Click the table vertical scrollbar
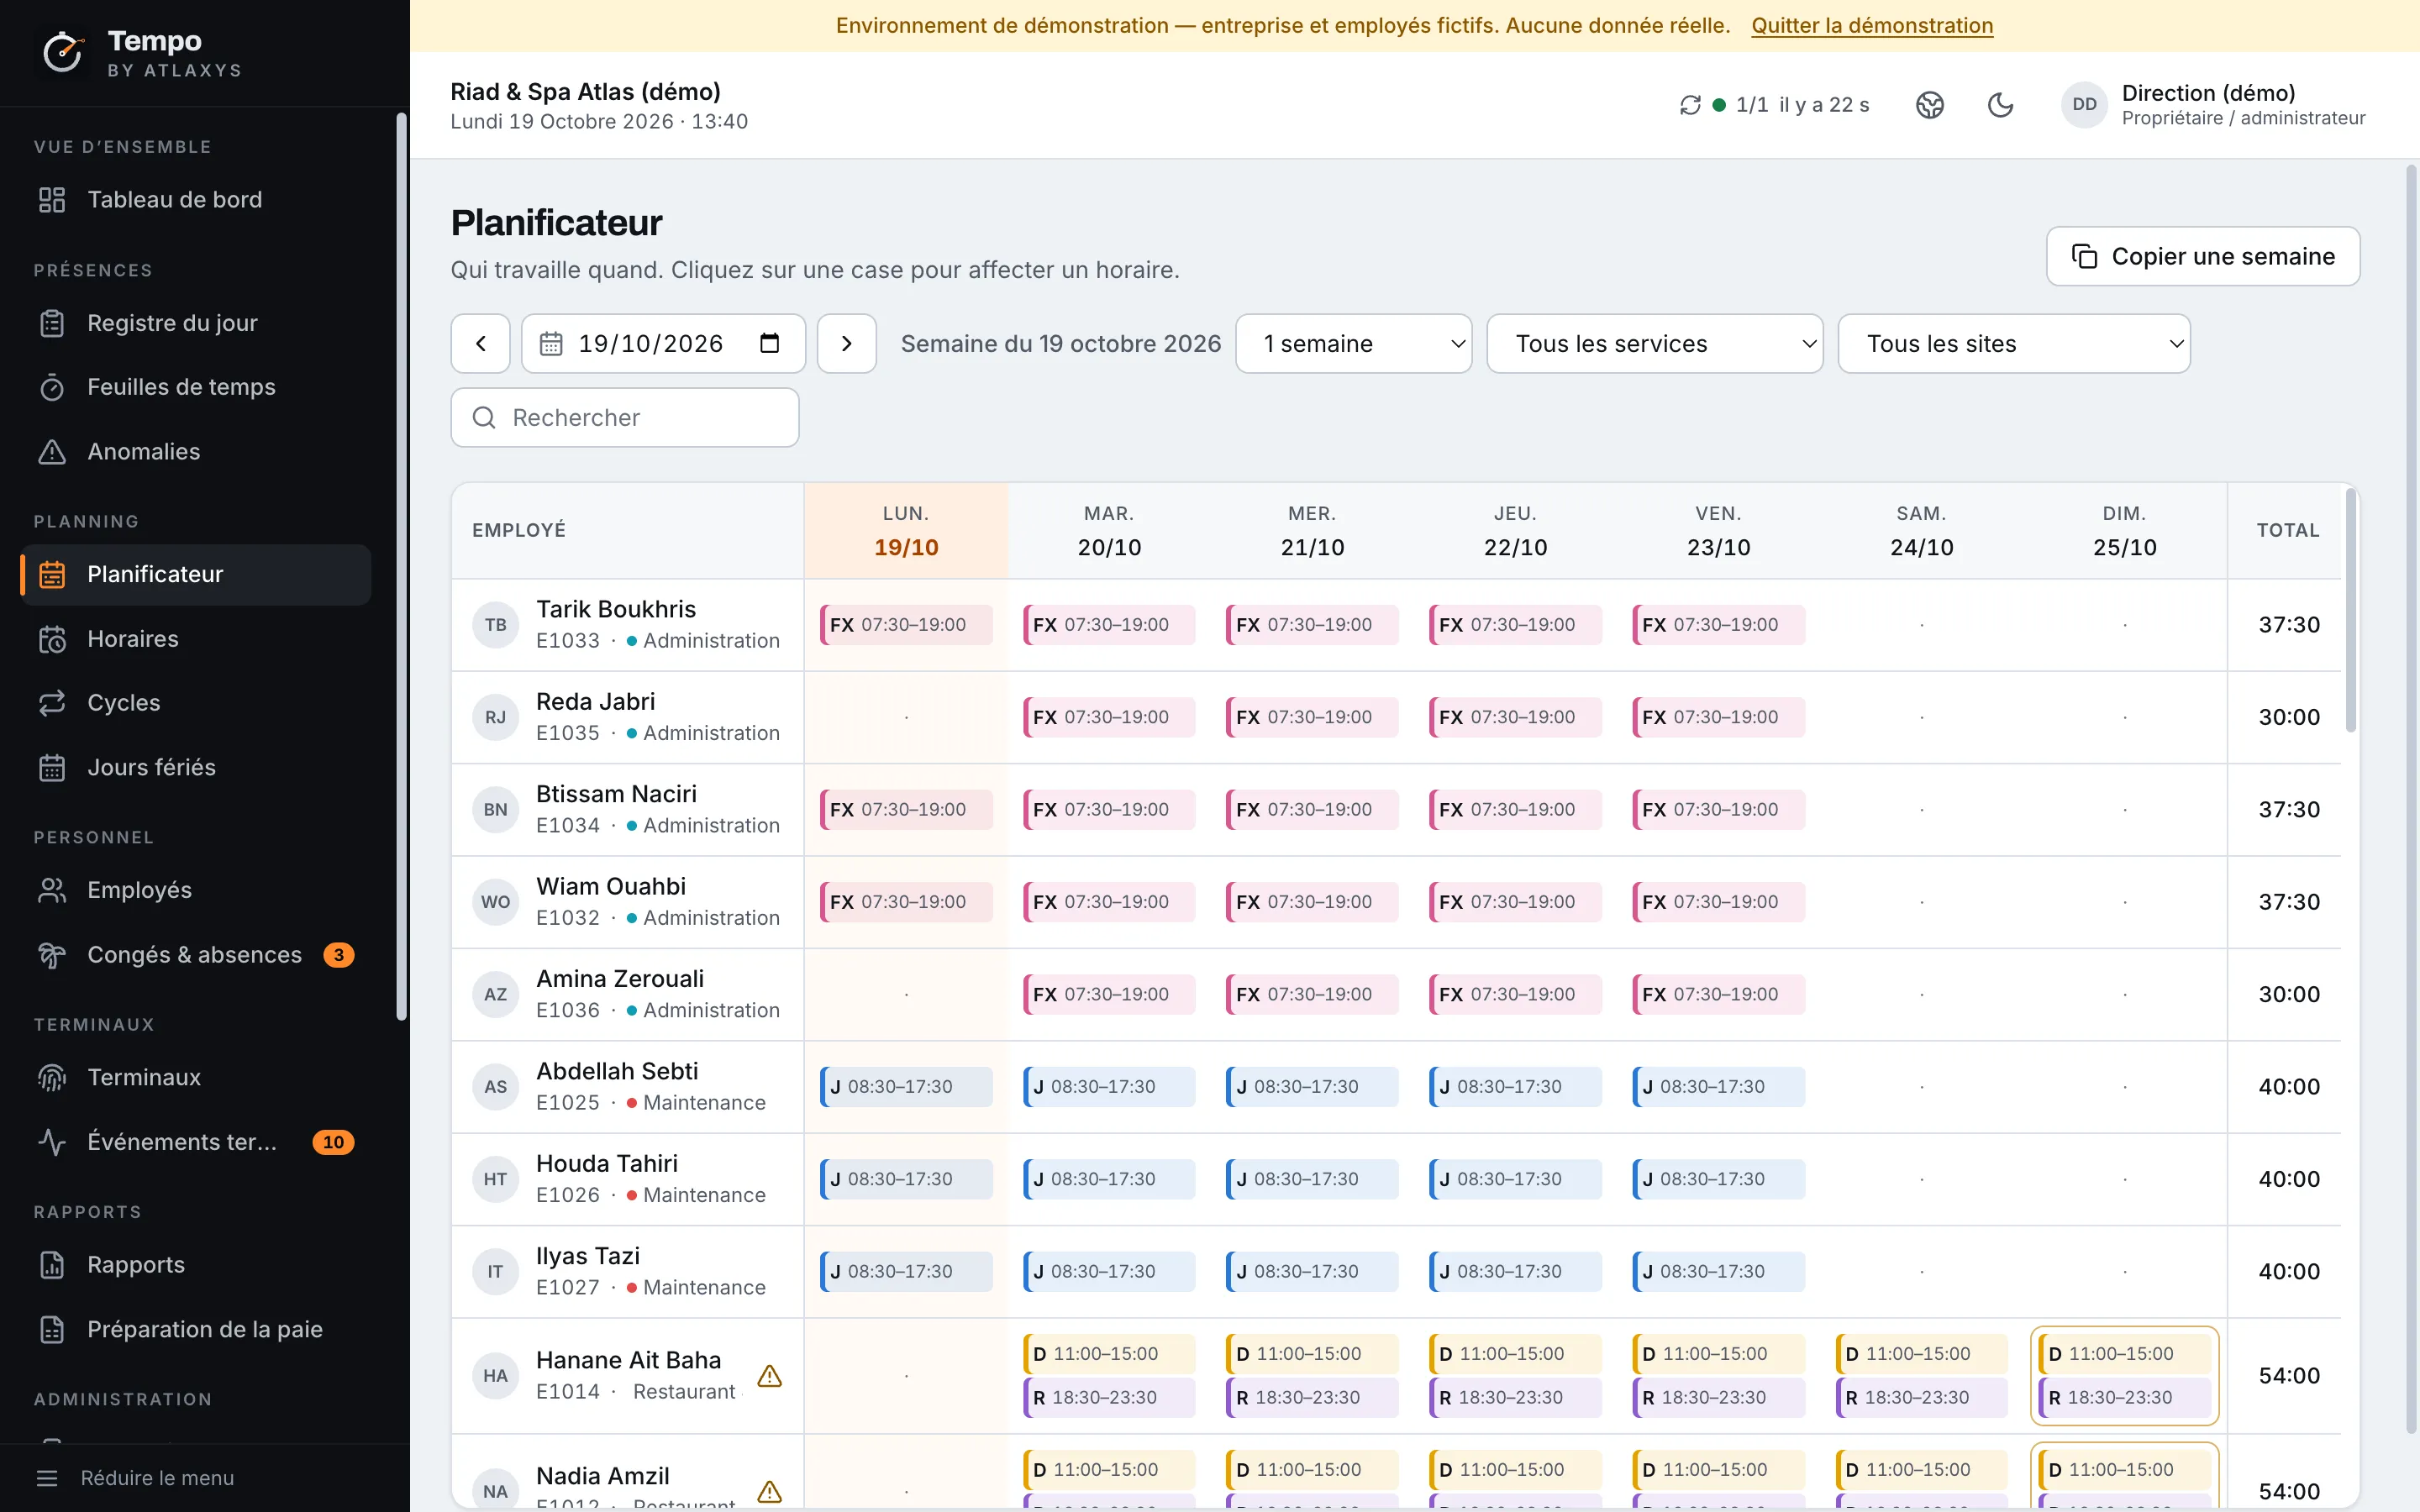Viewport: 2420px width, 1512px height. click(2350, 610)
